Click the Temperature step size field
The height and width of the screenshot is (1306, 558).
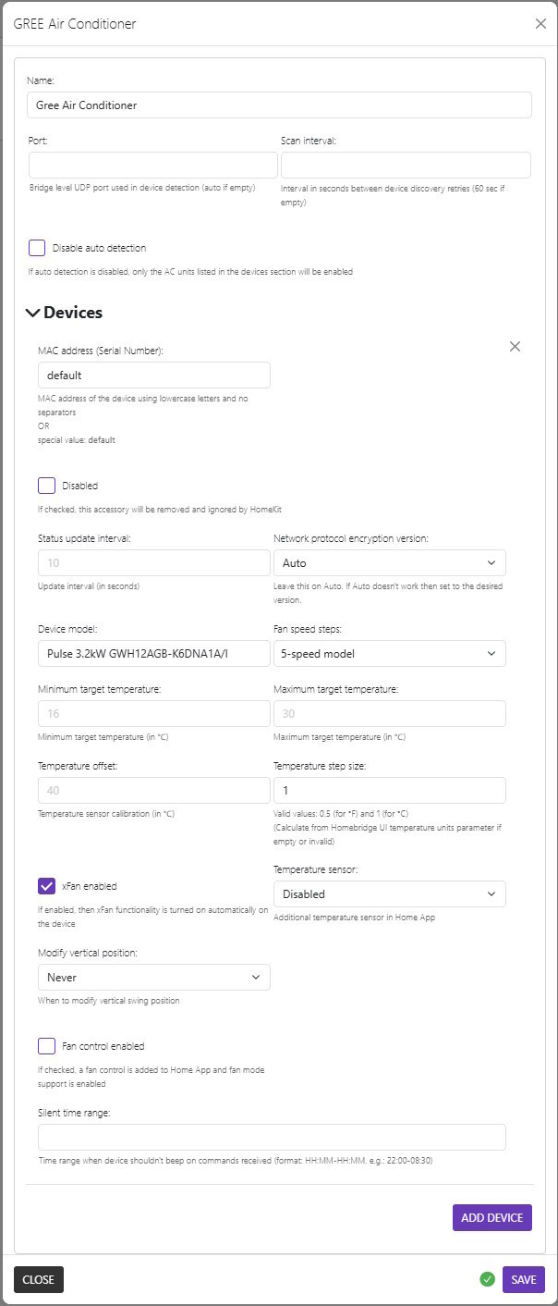(x=390, y=790)
